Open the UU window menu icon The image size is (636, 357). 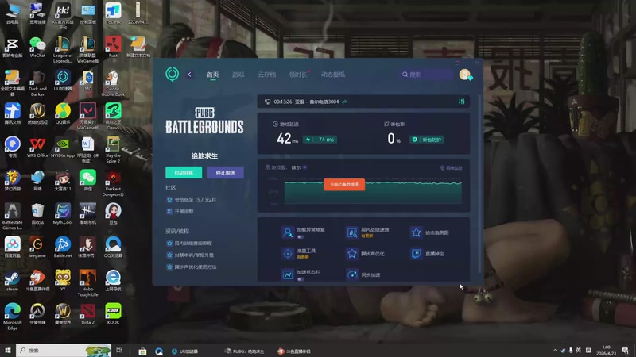tap(457, 63)
